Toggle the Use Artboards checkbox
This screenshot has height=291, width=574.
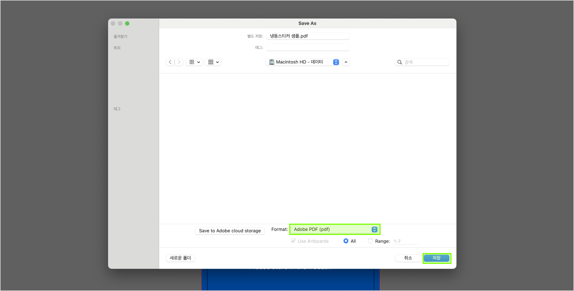point(293,241)
